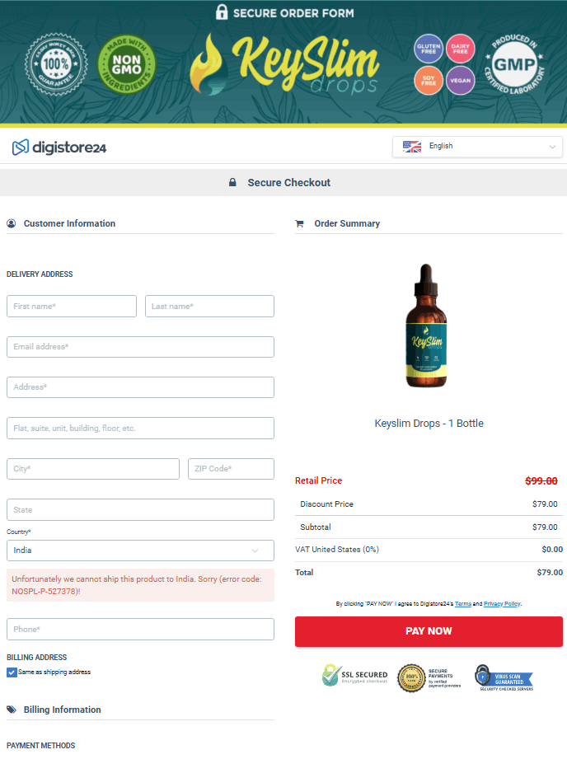Click the Gluten Free badge
Image resolution: width=567 pixels, height=759 pixels.
click(428, 49)
